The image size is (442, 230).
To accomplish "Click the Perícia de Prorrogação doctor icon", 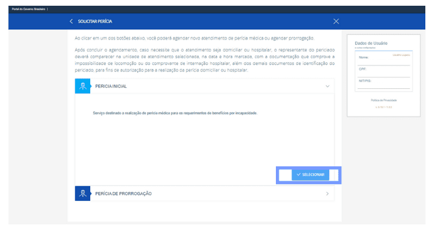I will (x=83, y=193).
